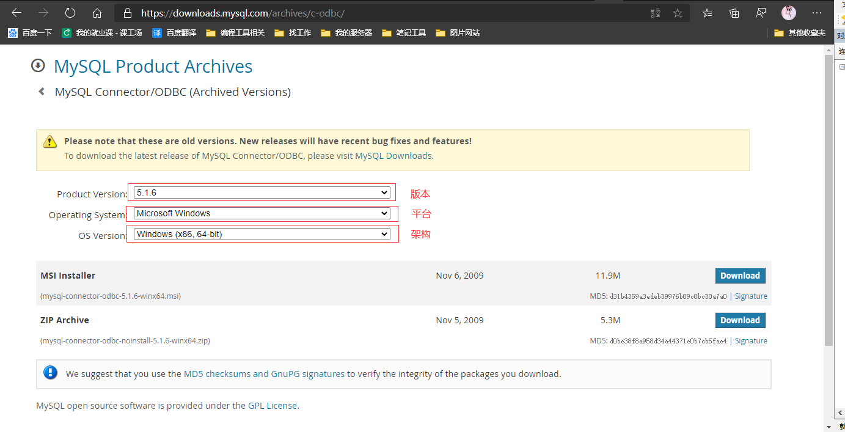This screenshot has width=845, height=432.
Task: Open the OS Version dropdown
Action: tap(262, 234)
